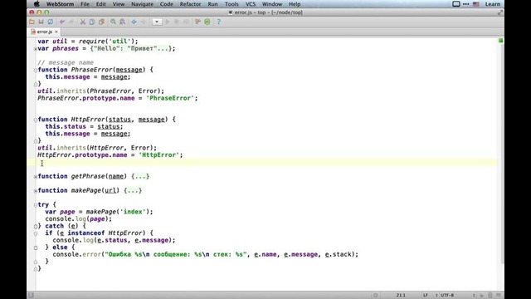Click the Hector inspector icon in status bar
531x299 pixels.
click(490, 296)
